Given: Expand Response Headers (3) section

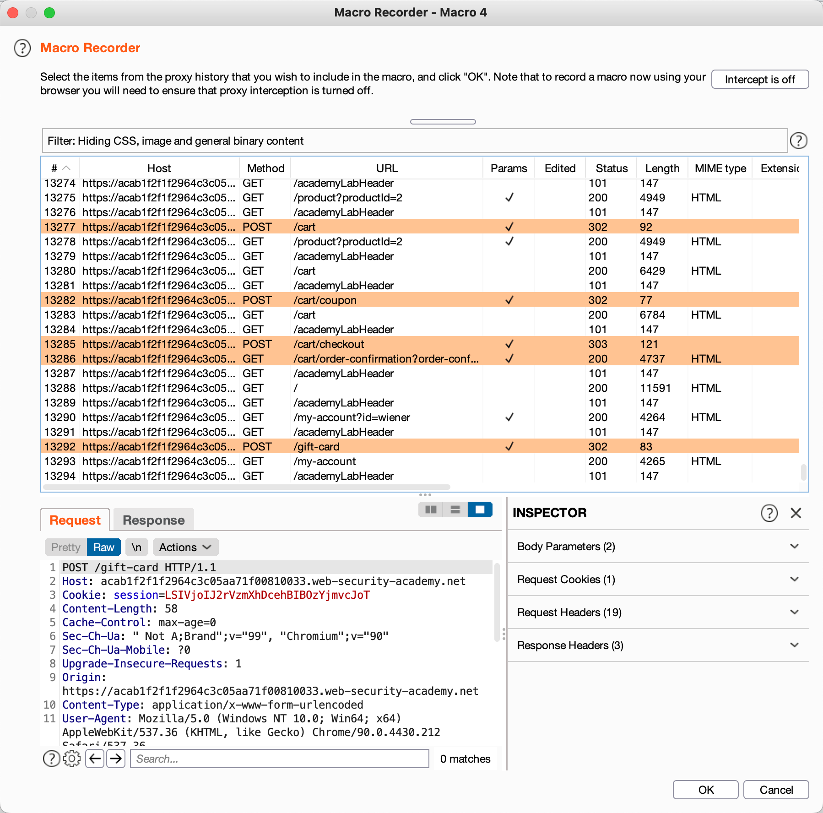Looking at the screenshot, I should [x=658, y=645].
